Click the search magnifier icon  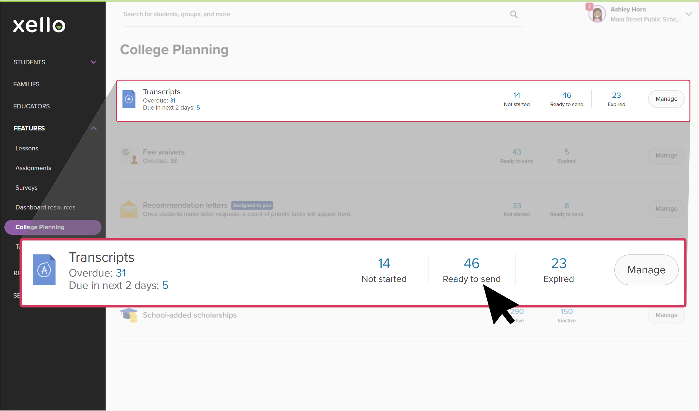[x=514, y=14]
